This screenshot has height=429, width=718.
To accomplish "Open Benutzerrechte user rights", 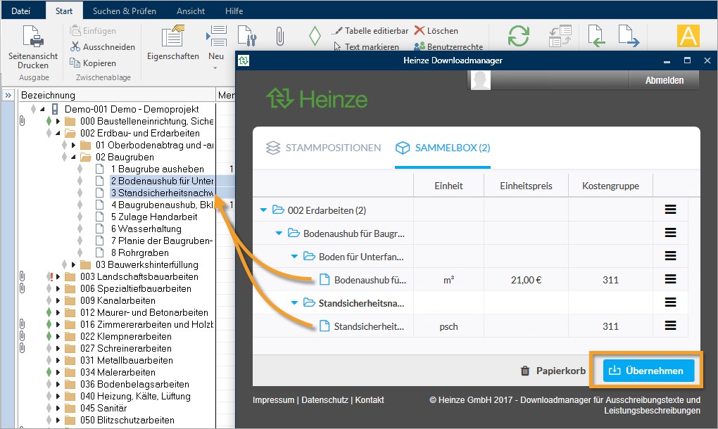I will [x=448, y=46].
